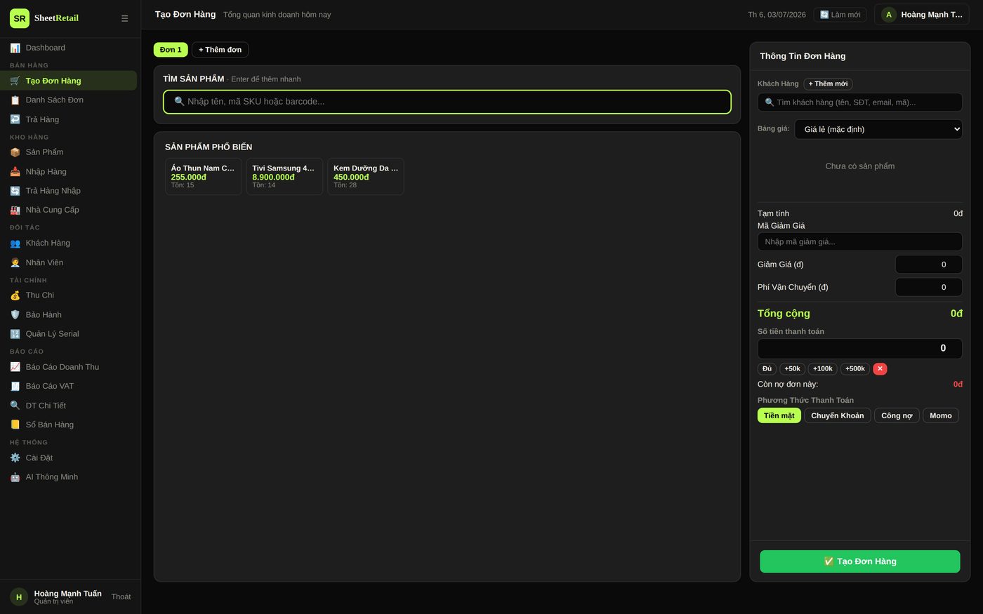This screenshot has width=983, height=614.
Task: Open AI Thông Minh robot icon
Action: [x=15, y=477]
